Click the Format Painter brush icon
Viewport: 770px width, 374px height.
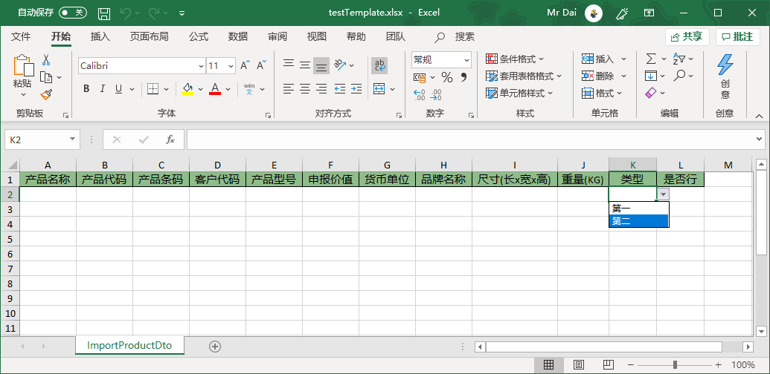pos(46,95)
